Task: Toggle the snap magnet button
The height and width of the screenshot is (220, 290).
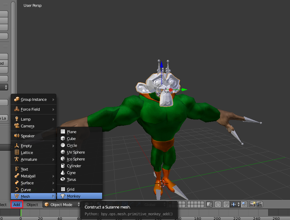Action: [x=226, y=204]
